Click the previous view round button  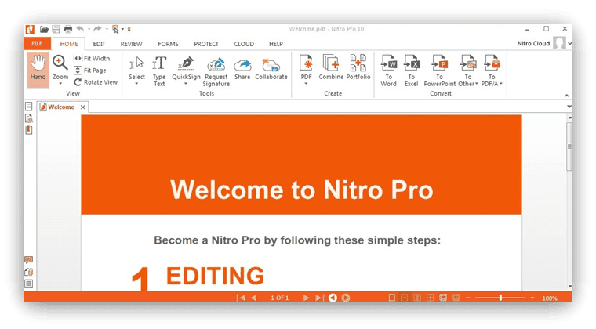point(333,298)
